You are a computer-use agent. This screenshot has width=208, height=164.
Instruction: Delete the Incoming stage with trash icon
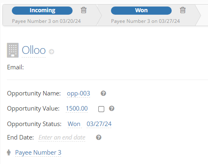pyautogui.click(x=84, y=10)
